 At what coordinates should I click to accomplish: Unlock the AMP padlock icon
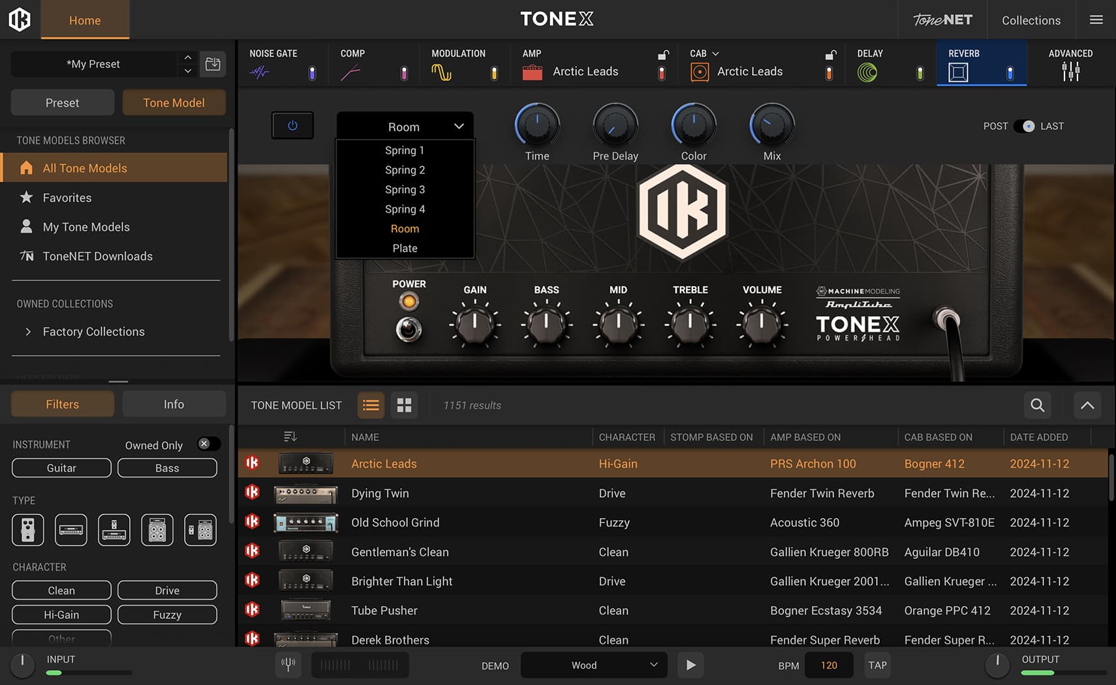point(662,55)
